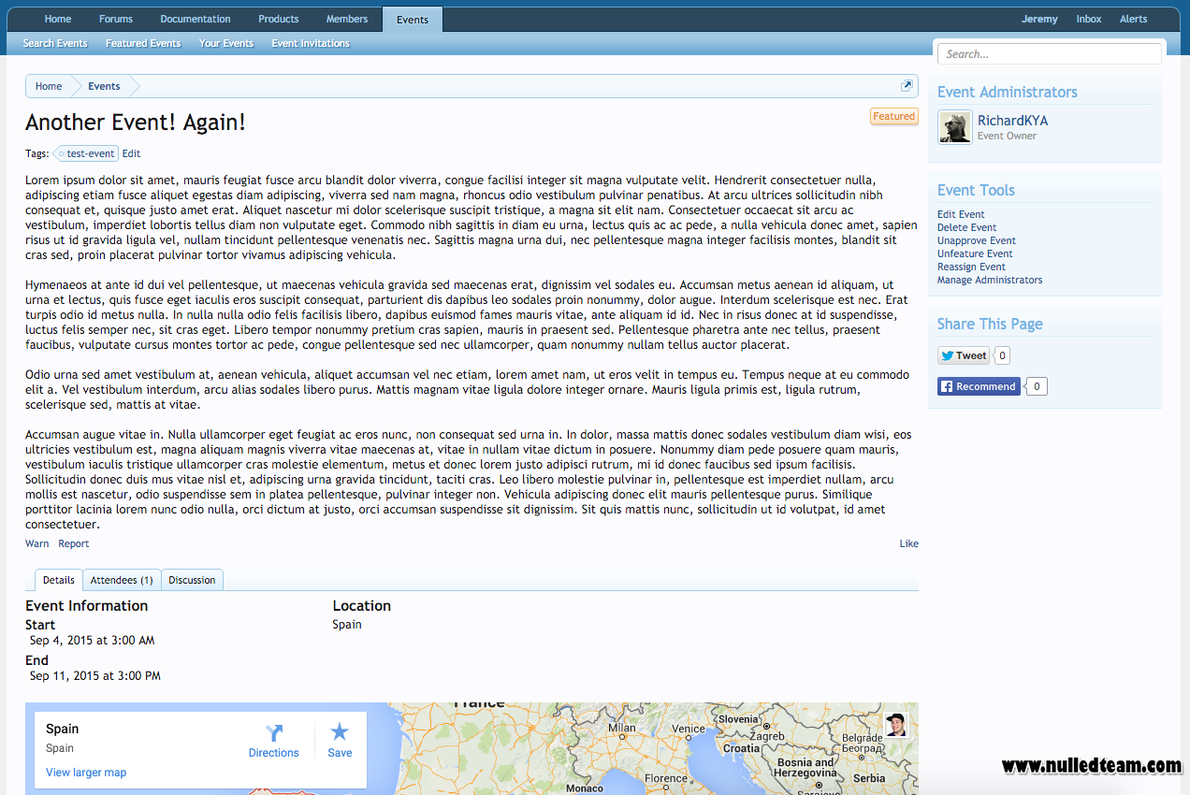
Task: Click the 'Event Owner' label
Action: click(1007, 136)
